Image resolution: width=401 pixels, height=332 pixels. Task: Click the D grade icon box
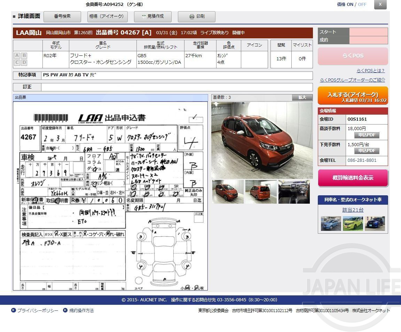point(24,63)
